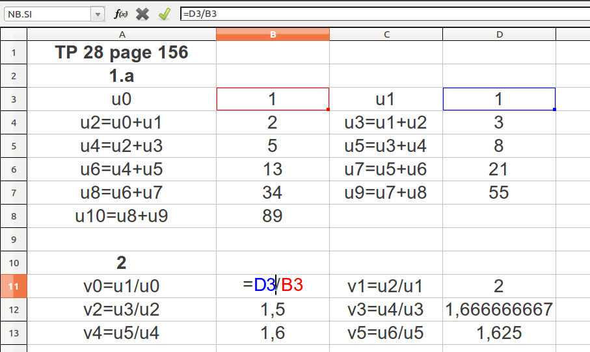
Task: Expand the Name Box dropdown arrow
Action: pyautogui.click(x=98, y=14)
